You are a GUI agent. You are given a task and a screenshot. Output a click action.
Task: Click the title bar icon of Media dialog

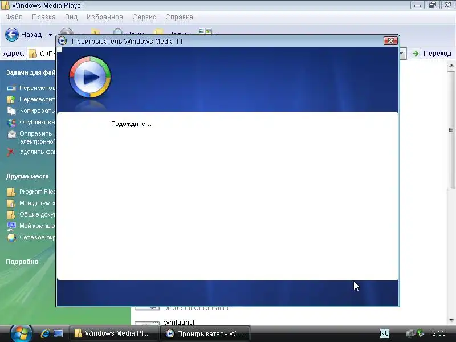[x=62, y=41]
